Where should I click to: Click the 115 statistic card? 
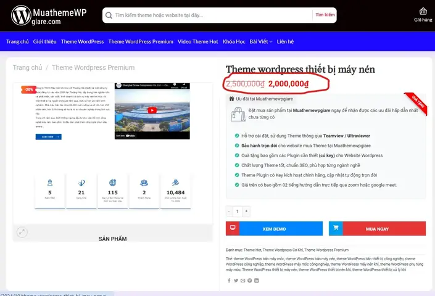pyautogui.click(x=113, y=191)
